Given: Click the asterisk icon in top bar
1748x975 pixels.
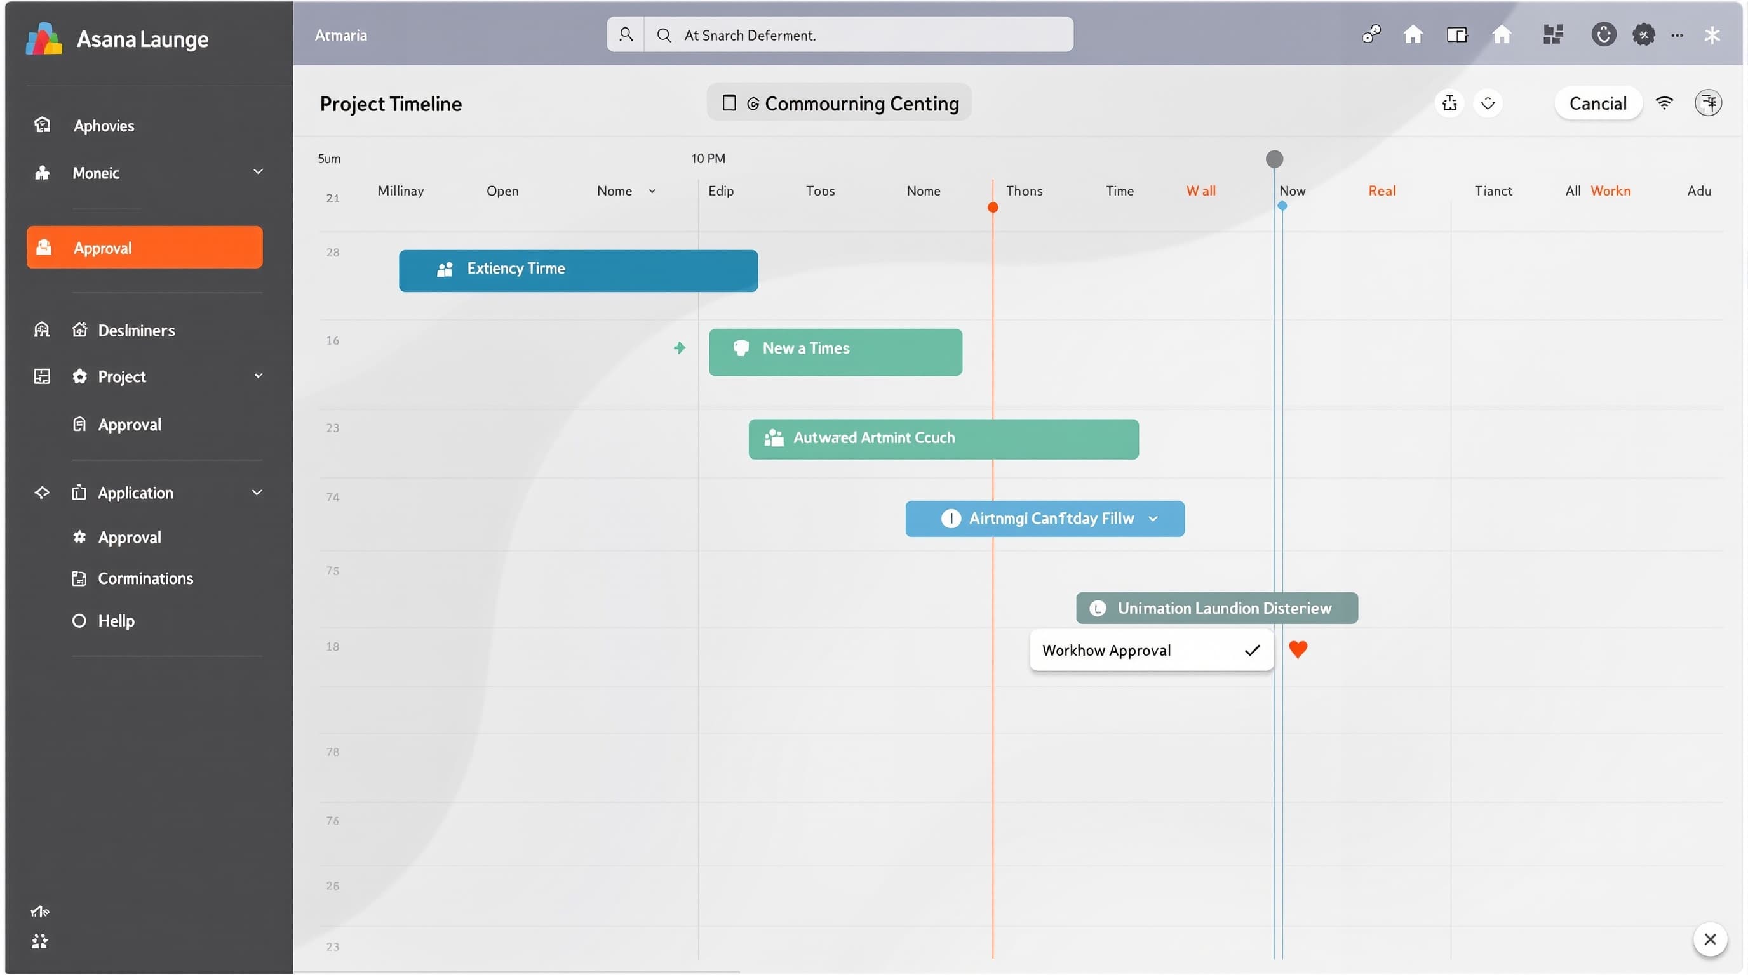Looking at the screenshot, I should (1712, 34).
